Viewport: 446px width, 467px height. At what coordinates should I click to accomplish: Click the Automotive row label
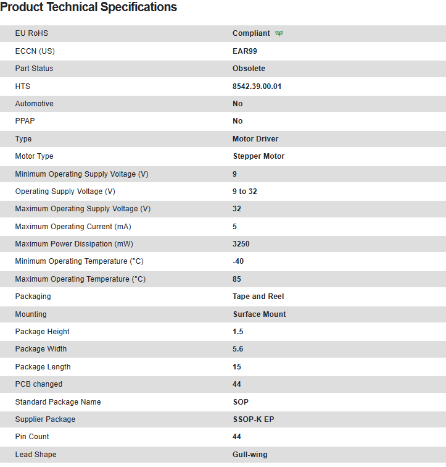coord(35,104)
